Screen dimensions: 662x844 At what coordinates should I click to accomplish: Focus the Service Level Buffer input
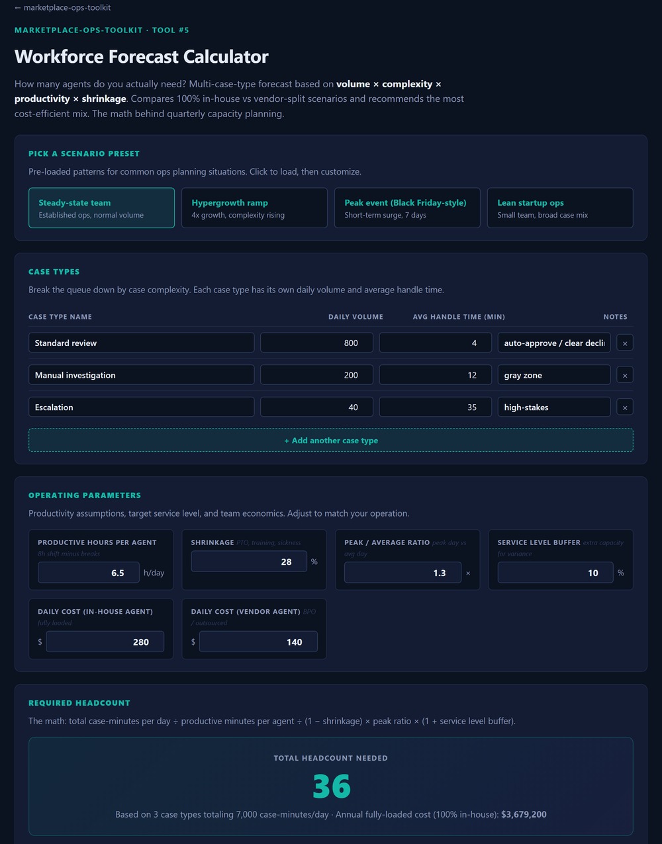(555, 573)
